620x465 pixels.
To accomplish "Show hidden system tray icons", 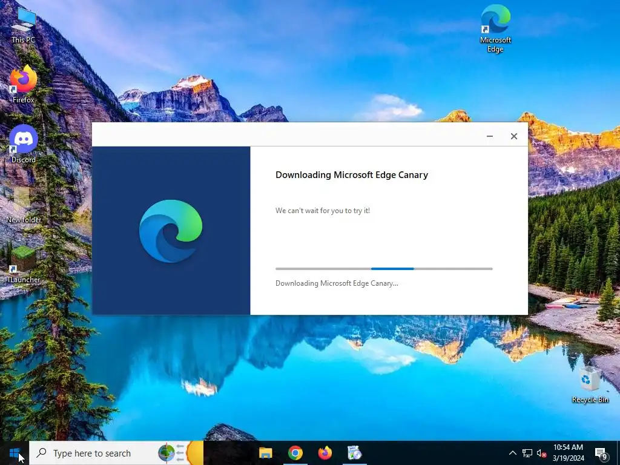I will coord(512,453).
